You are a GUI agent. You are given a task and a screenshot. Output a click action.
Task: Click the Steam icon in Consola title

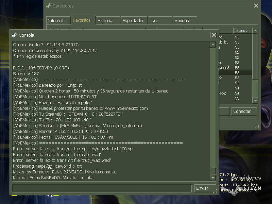(x=15, y=35)
